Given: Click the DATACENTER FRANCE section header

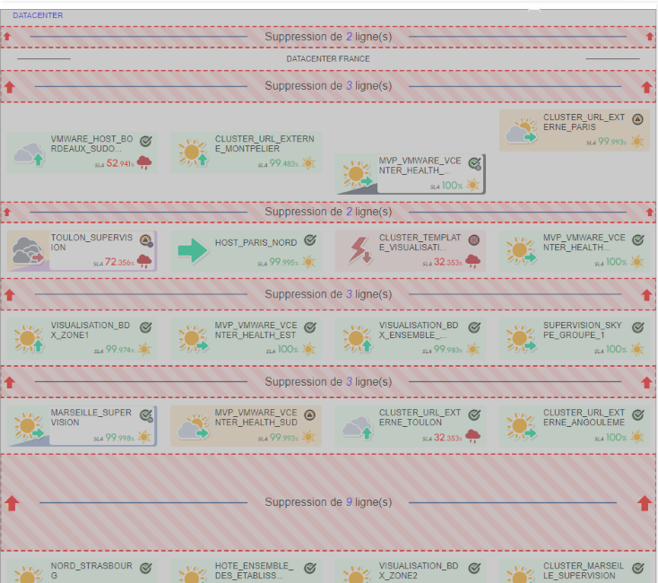Looking at the screenshot, I should tap(328, 59).
